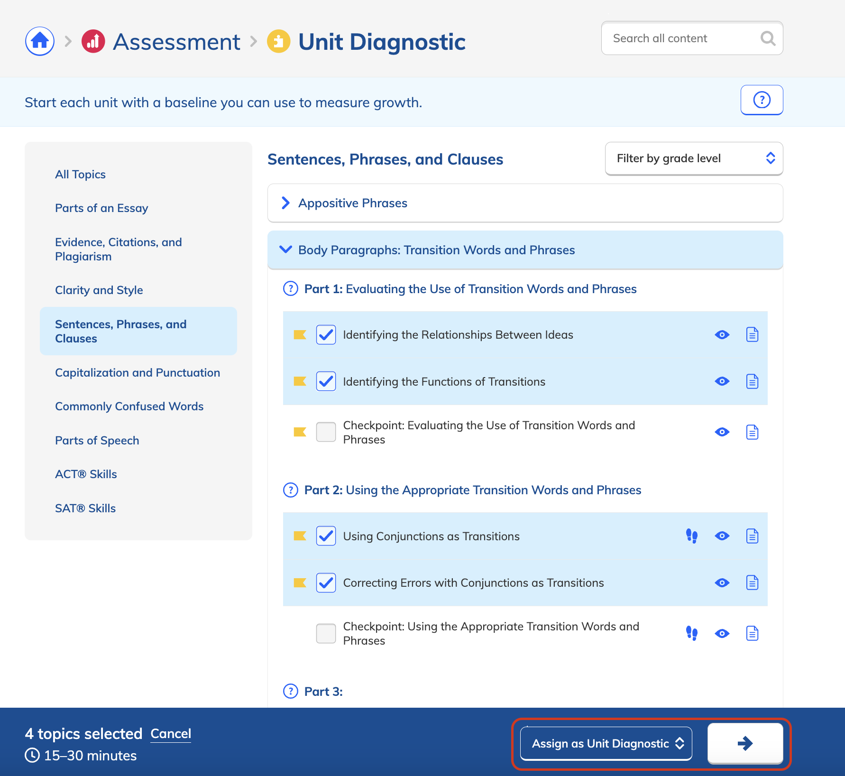Click flag beside Checkpoint: Evaluating the Use
845x776 pixels.
[300, 432]
